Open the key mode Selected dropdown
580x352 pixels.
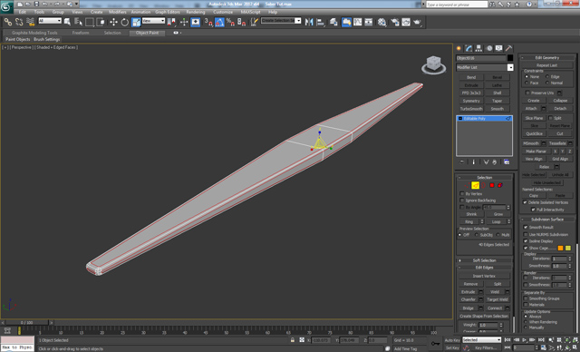coord(481,340)
